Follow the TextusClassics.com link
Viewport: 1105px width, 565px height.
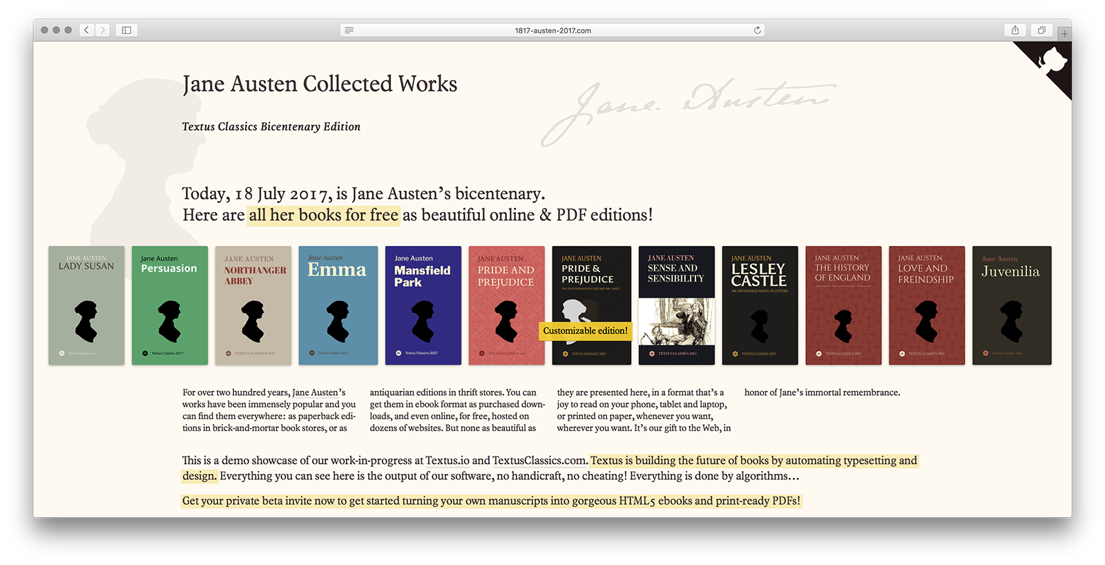(539, 461)
